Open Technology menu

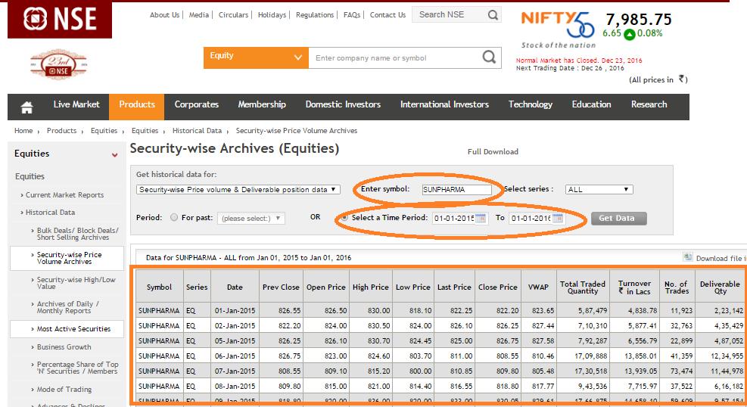(x=531, y=104)
